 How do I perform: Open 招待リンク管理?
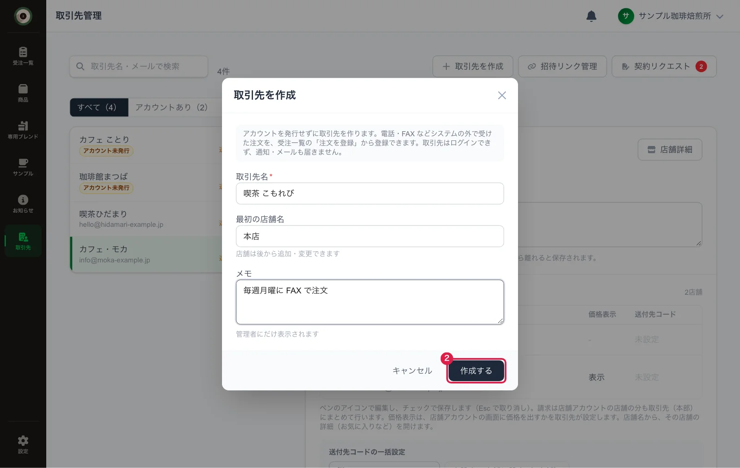pyautogui.click(x=562, y=67)
